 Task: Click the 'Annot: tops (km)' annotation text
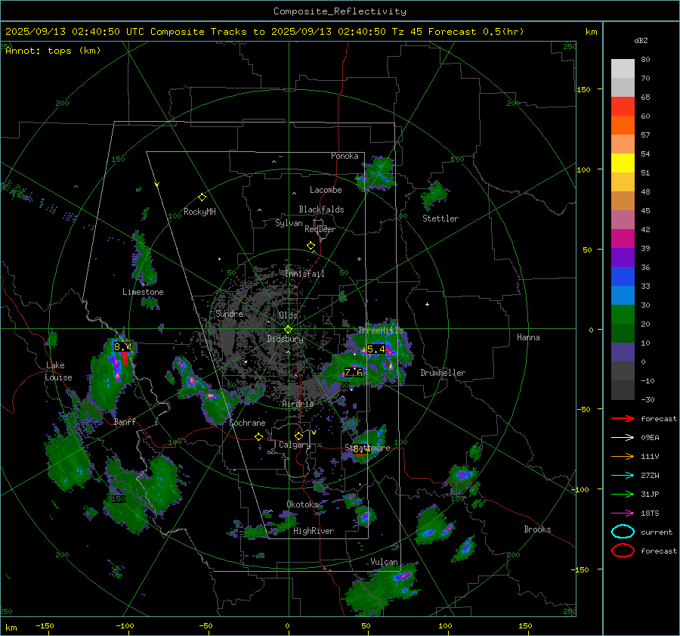pyautogui.click(x=53, y=51)
